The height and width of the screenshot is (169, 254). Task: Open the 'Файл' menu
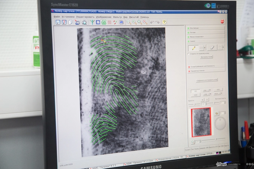[x=57, y=17]
